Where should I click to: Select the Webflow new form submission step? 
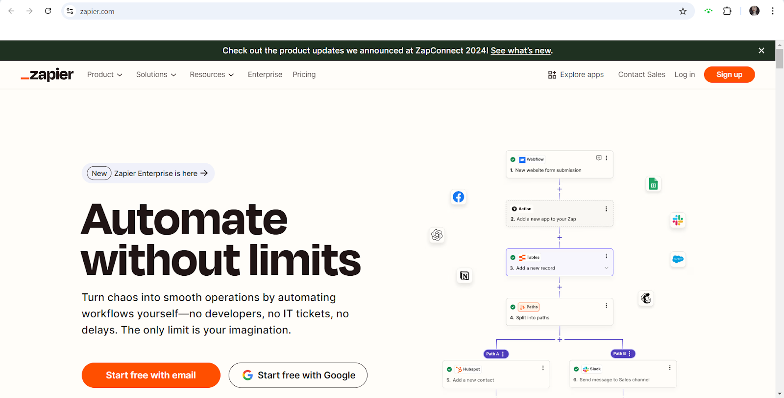tap(560, 164)
